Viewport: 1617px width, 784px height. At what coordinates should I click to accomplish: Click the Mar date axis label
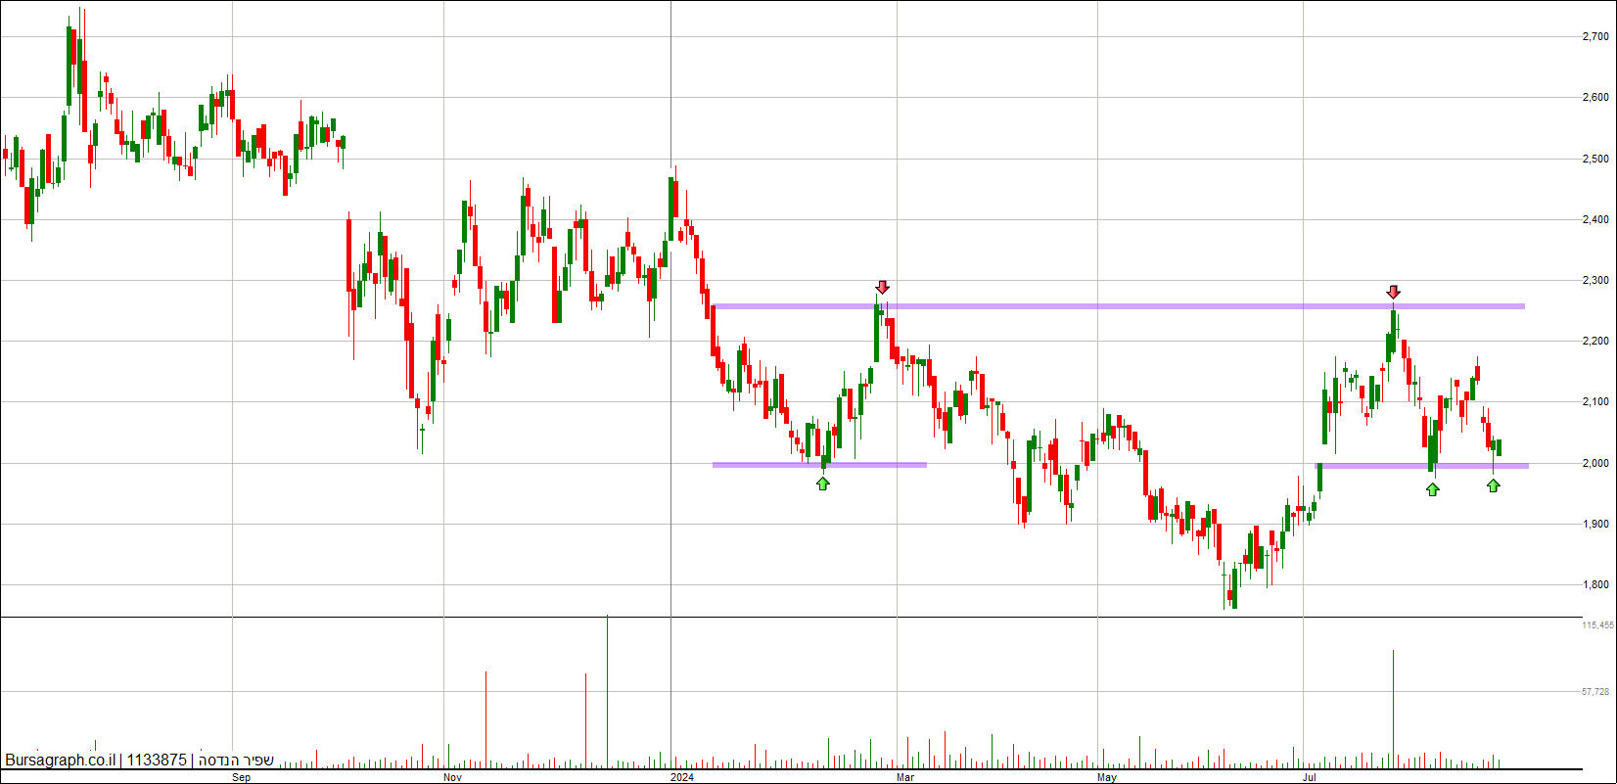[905, 778]
